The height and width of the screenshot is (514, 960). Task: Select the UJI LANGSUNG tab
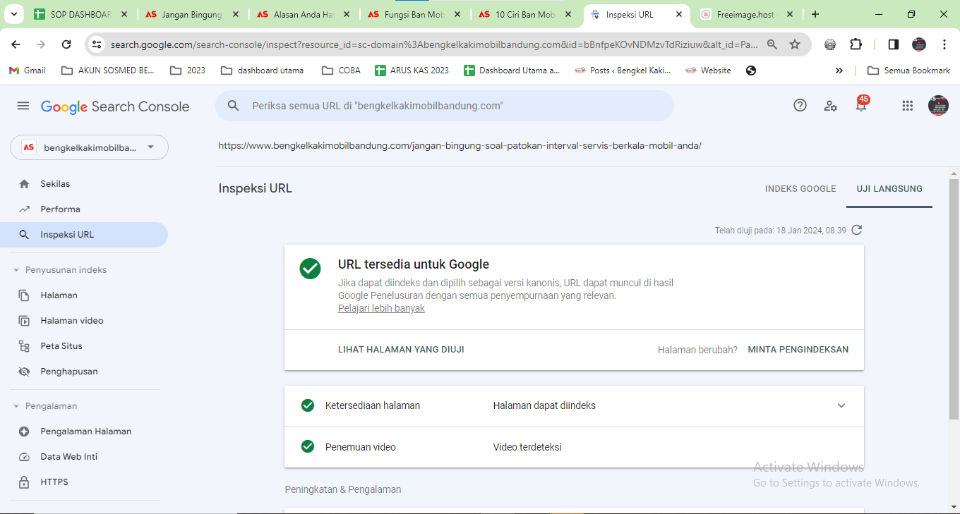(x=889, y=189)
